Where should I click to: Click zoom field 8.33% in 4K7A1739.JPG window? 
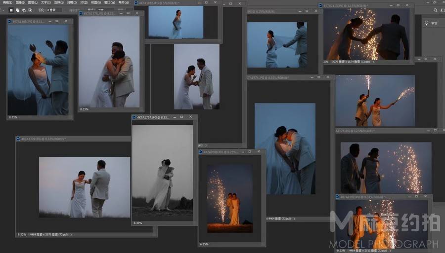coord(22,235)
